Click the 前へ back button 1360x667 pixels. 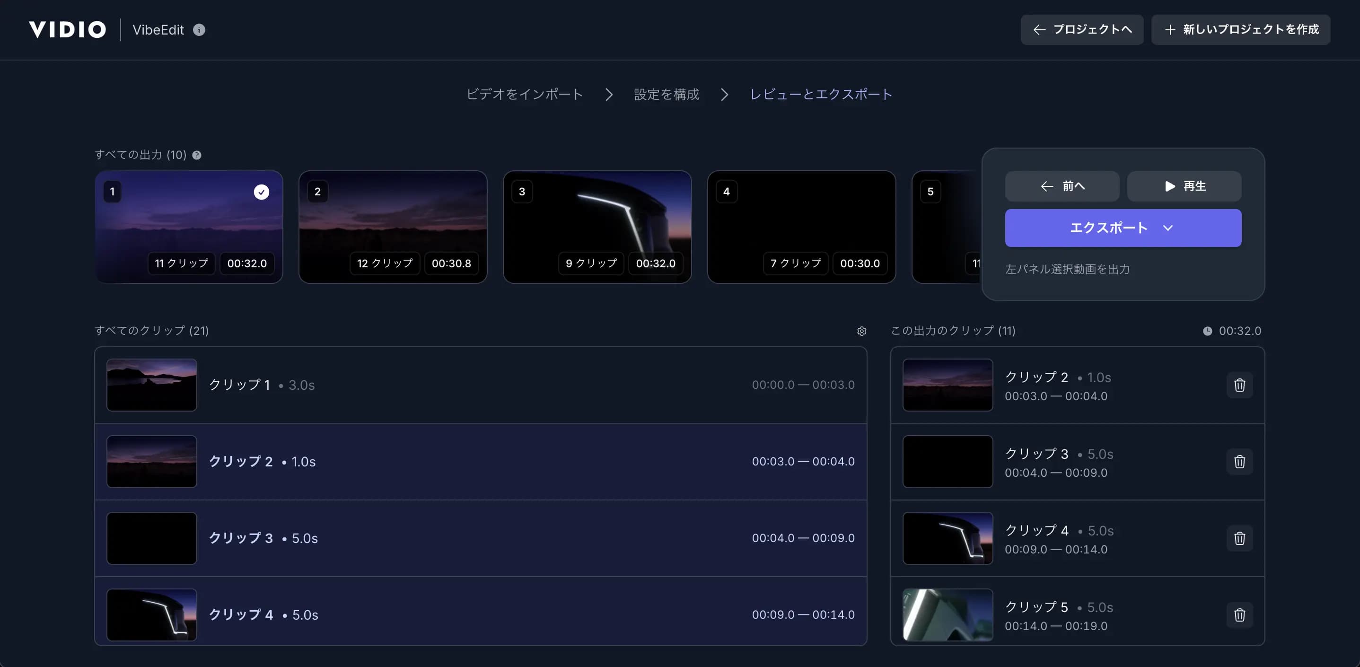[1062, 186]
